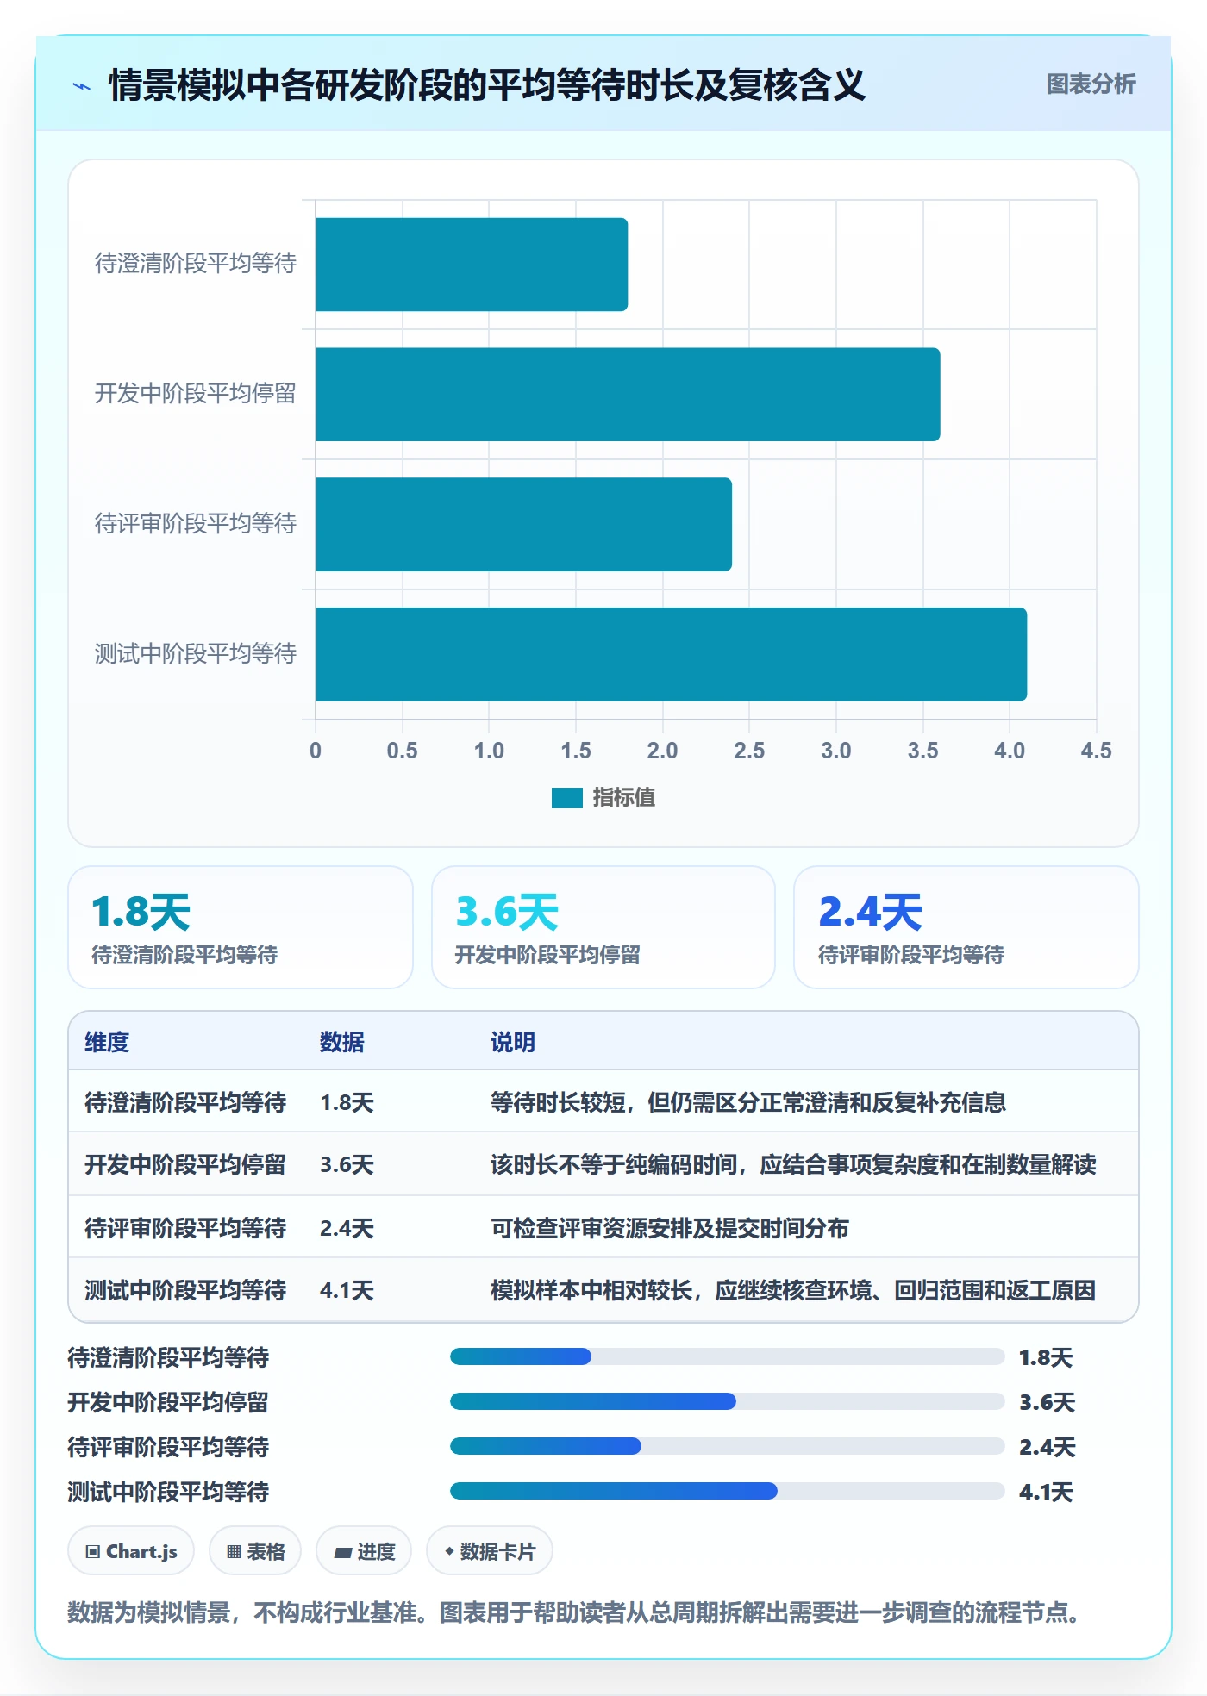1207x1696 pixels.
Task: Click the 待评审阶段平均等待 chart bar
Action: [523, 525]
